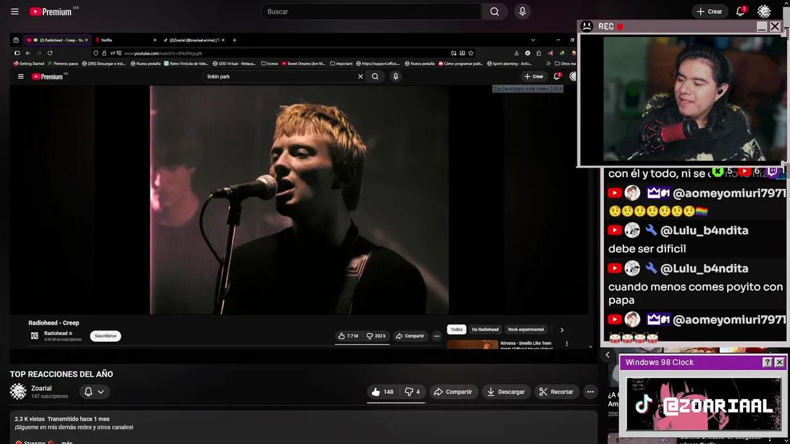Dislike Radiohead video showing 202 k
790x444 pixels.
pos(376,336)
